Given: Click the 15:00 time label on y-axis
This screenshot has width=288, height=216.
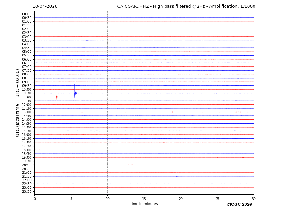Looking at the screenshot, I should [x=26, y=127].
